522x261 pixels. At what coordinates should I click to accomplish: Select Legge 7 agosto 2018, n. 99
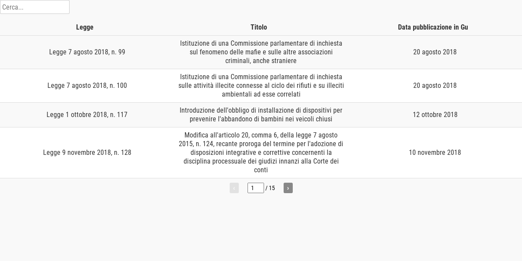[87, 52]
